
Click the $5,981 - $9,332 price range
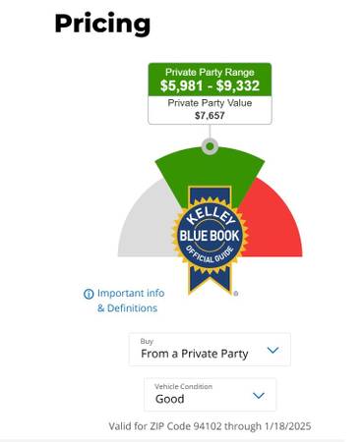[x=210, y=85]
